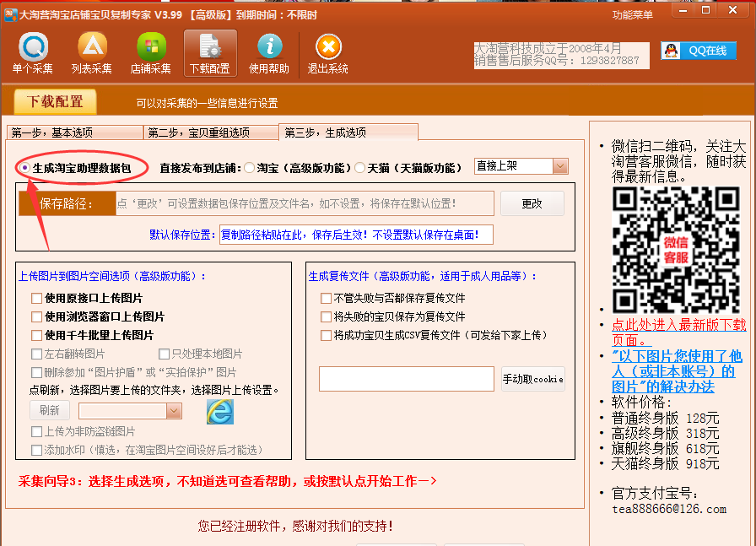Viewport: 756px width, 546px height.
Task: Select 天猫（天猫版功能） publish radio button
Action: 359,168
